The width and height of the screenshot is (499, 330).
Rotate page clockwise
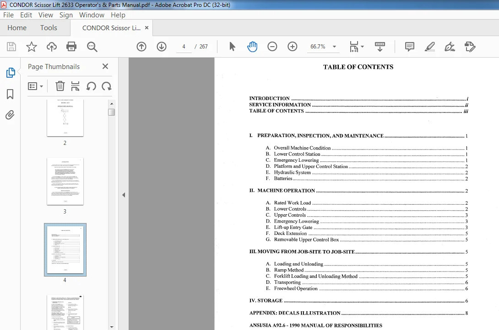pos(106,86)
